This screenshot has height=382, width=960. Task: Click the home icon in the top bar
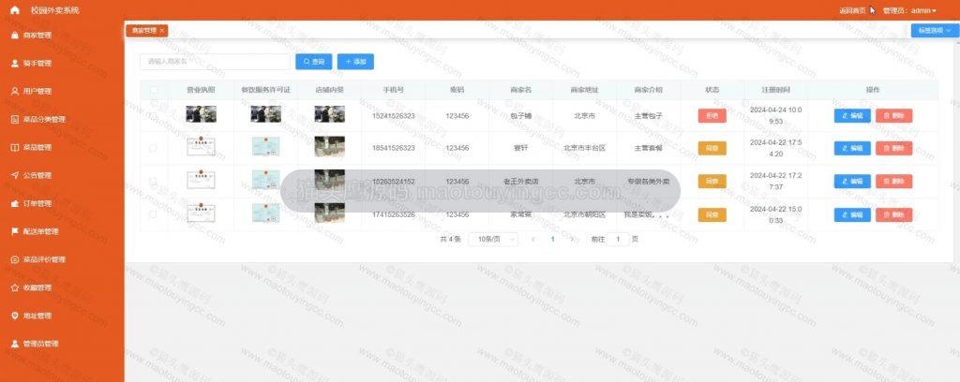pyautogui.click(x=15, y=10)
